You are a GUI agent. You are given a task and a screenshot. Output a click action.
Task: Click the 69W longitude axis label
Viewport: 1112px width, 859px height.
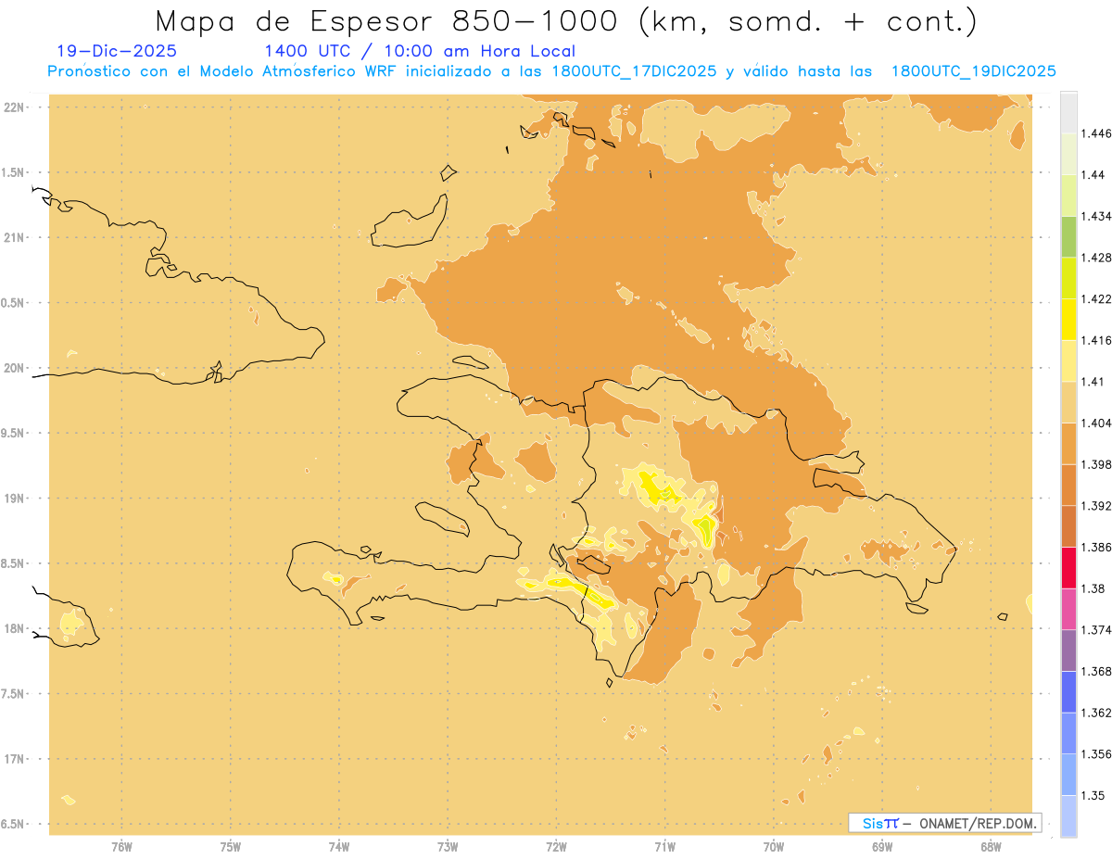(882, 848)
